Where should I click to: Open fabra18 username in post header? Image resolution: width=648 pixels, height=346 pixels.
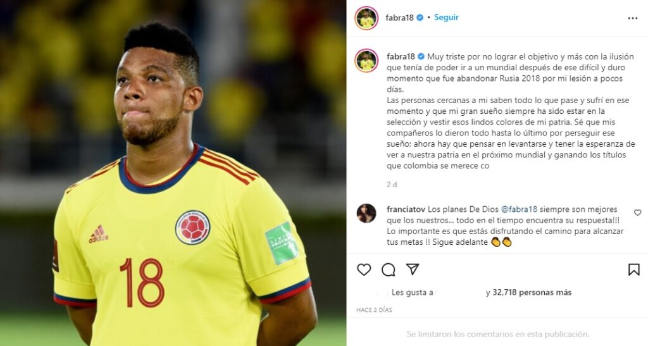tap(399, 18)
